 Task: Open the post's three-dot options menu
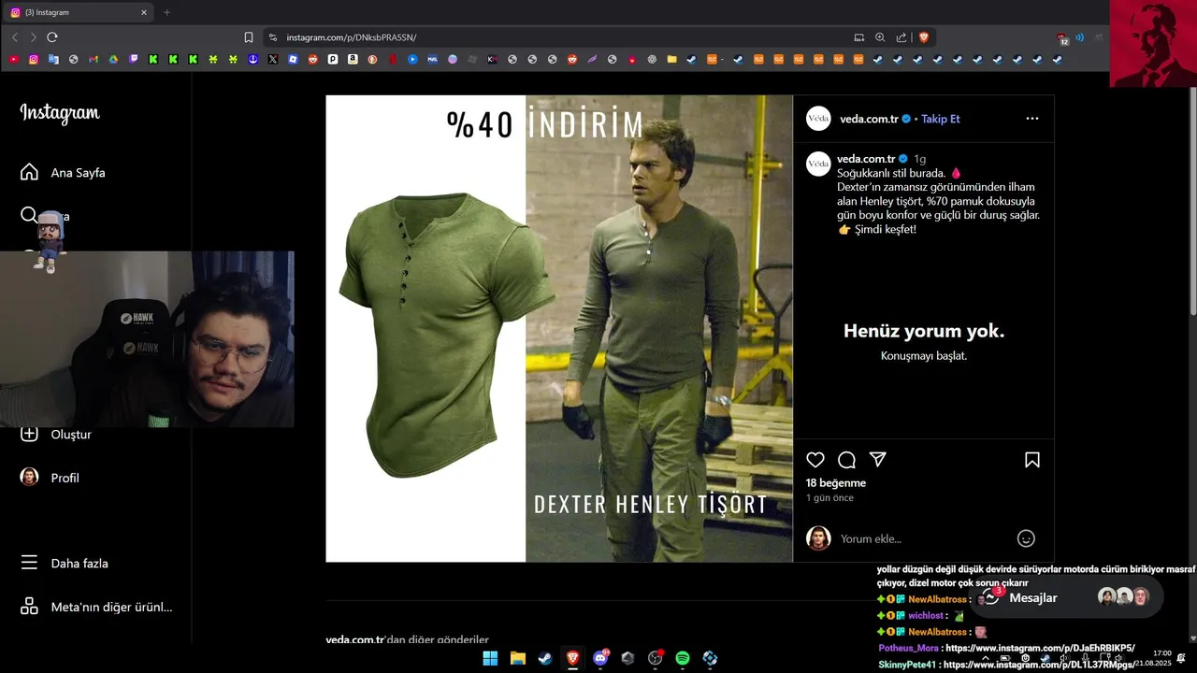click(x=1032, y=119)
